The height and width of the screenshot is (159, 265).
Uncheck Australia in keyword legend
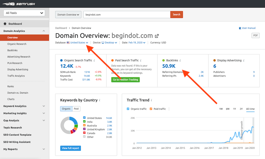click(x=84, y=125)
